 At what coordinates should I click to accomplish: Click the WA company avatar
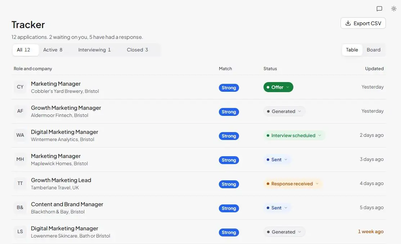(x=20, y=135)
